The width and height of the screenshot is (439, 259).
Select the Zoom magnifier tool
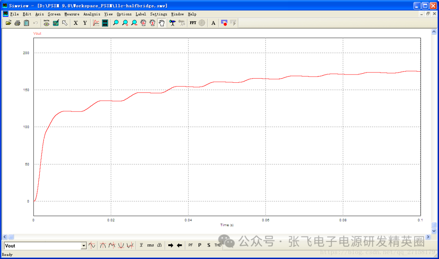click(116, 23)
